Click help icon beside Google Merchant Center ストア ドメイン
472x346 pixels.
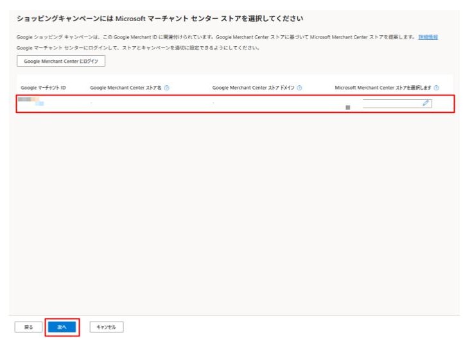pos(299,88)
